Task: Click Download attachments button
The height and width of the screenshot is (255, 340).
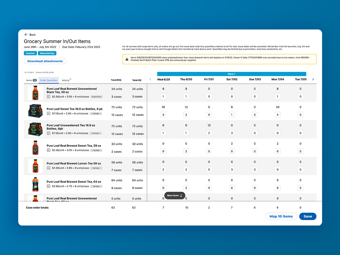Action: pyautogui.click(x=45, y=61)
